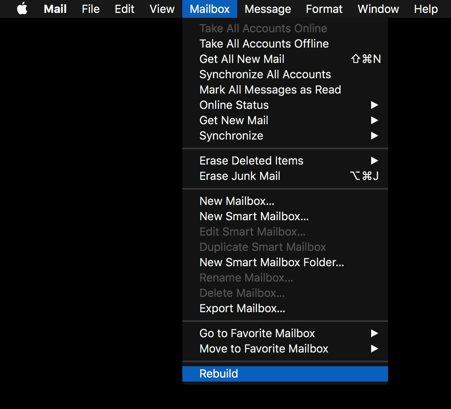The image size is (451, 409).
Task: Expand the Move to Favorite Mailbox submenu
Action: click(285, 348)
